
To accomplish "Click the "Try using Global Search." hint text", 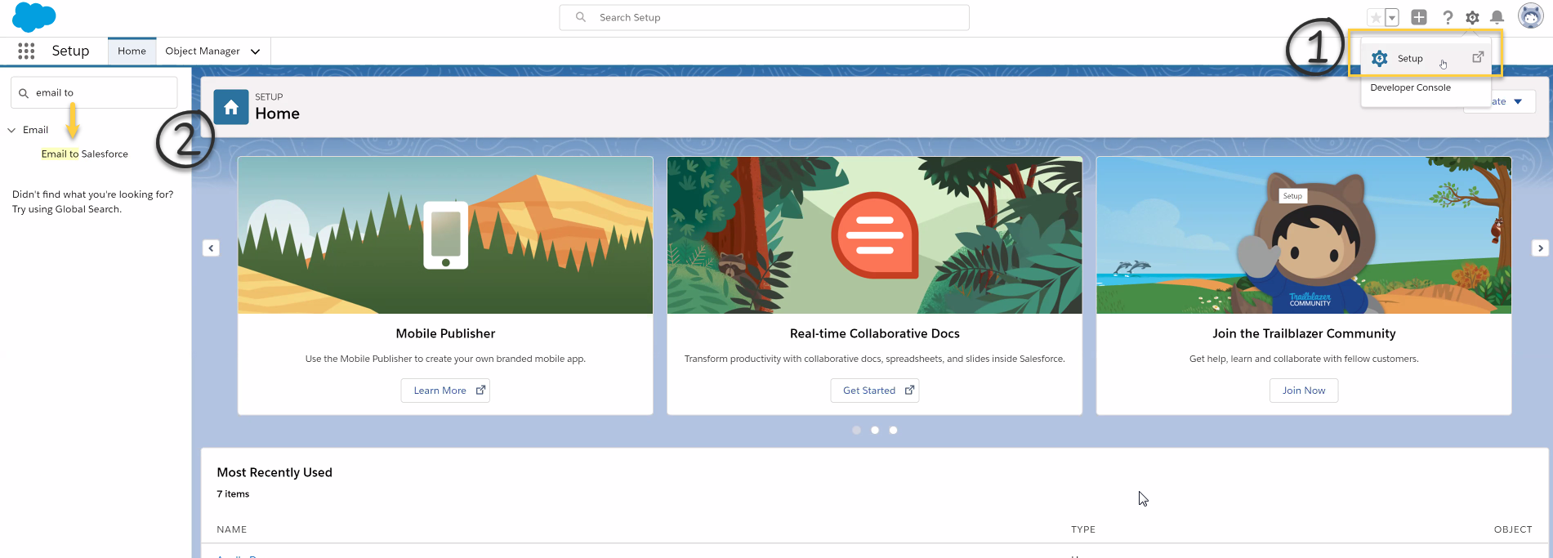I will tap(67, 209).
